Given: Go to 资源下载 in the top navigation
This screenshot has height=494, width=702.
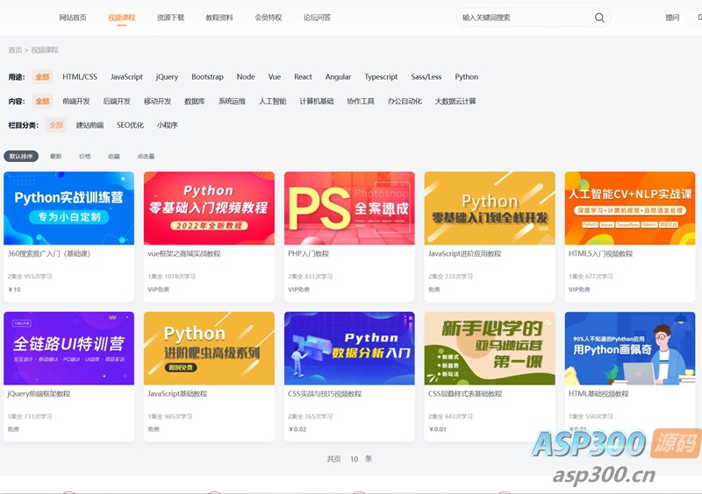Looking at the screenshot, I should [170, 18].
